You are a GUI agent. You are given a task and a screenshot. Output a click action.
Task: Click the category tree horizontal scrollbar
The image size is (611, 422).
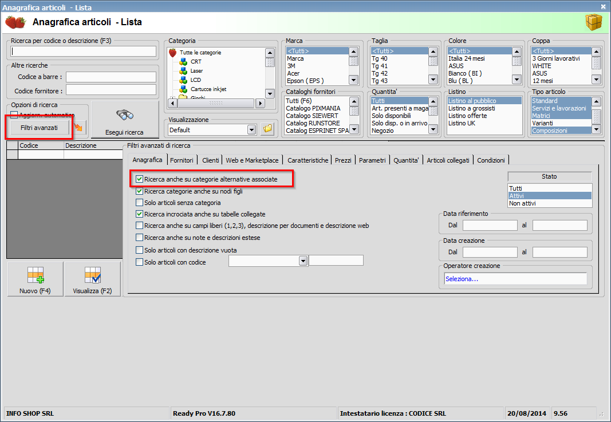tap(216, 103)
